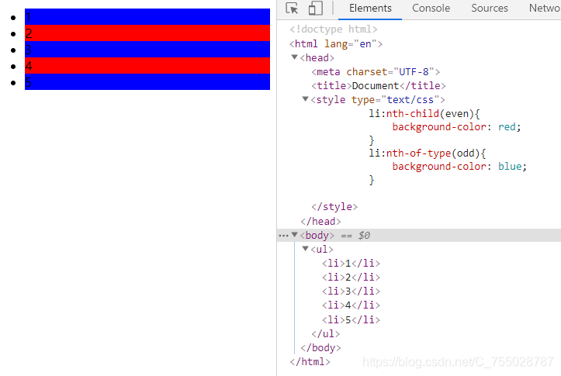This screenshot has width=561, height=376.
Task: Select the doctype html line
Action: coord(334,29)
